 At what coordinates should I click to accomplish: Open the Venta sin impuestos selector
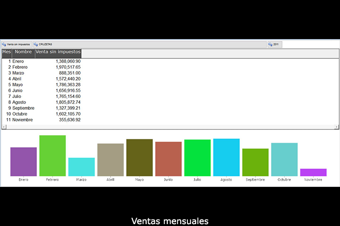click(19, 44)
